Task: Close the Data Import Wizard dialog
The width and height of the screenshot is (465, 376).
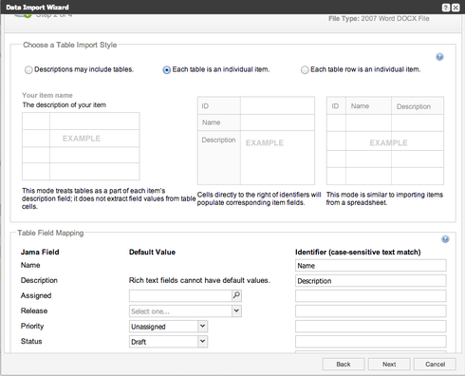Action: point(456,8)
